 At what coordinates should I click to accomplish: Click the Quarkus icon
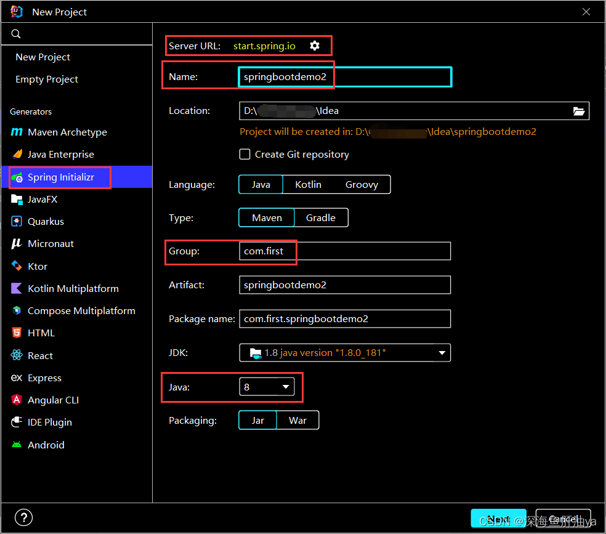(17, 221)
